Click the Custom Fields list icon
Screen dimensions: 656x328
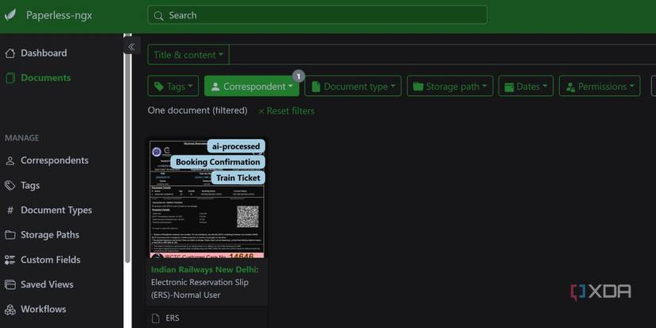pos(10,260)
